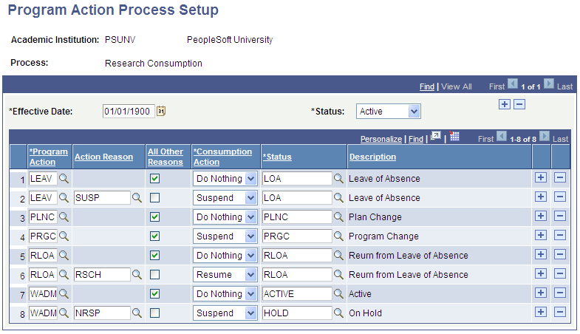The image size is (580, 334).
Task: Click the Find link in grid header
Action: [x=416, y=139]
